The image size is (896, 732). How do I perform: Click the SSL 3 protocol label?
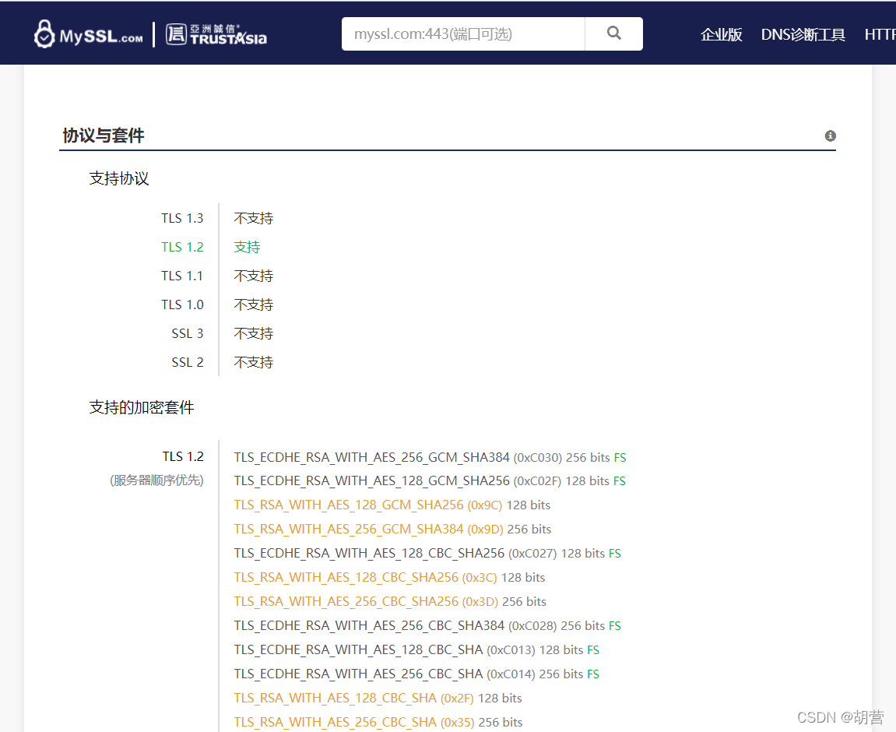tap(188, 333)
